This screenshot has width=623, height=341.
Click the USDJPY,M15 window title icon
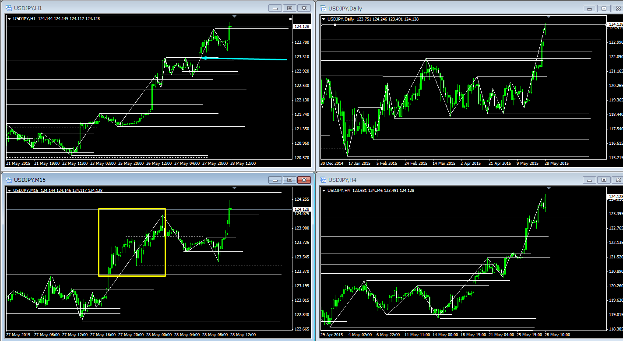8,180
